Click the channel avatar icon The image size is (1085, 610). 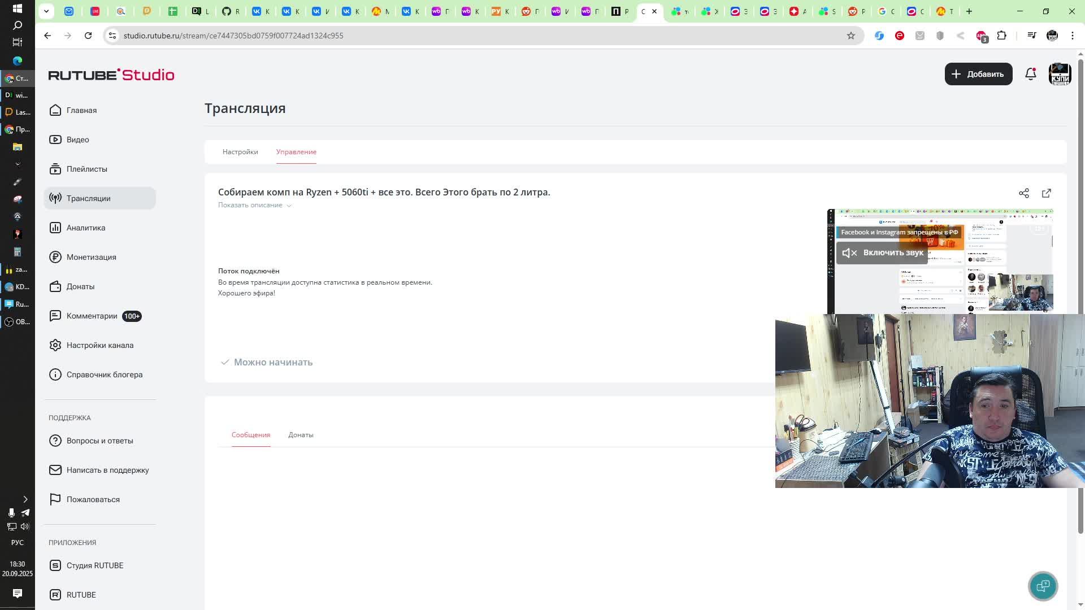pyautogui.click(x=1060, y=74)
